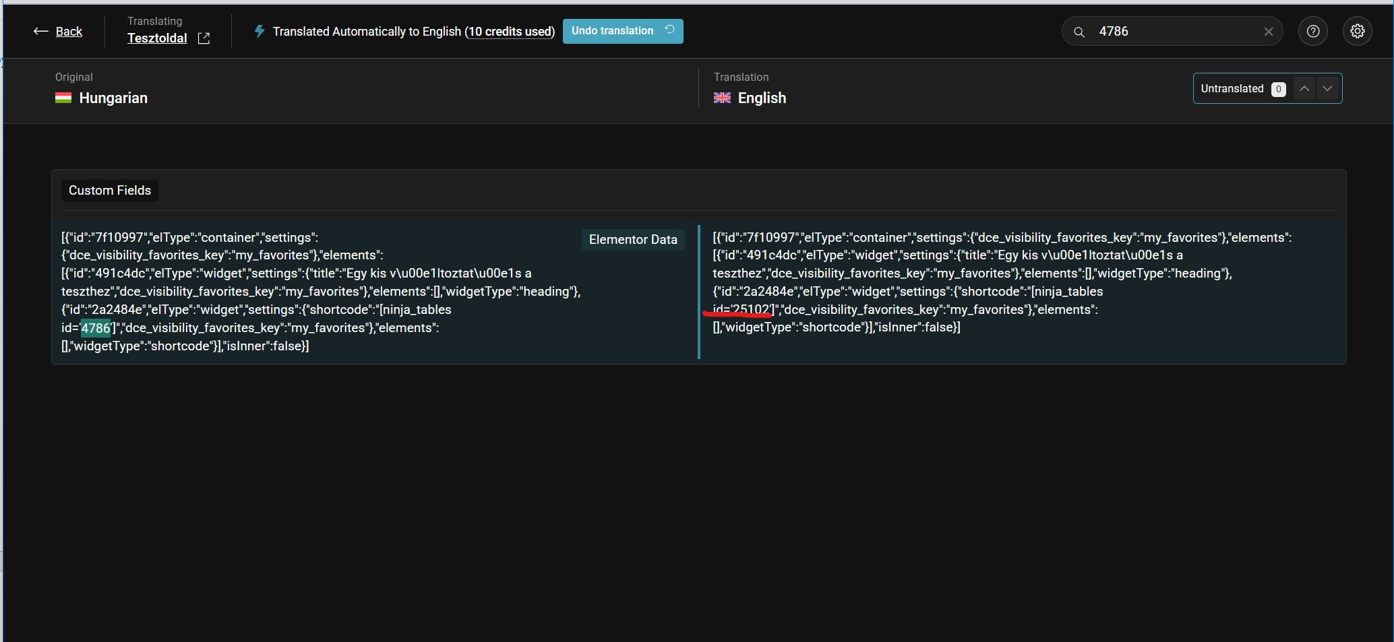Select the Custom Fields section label
The height and width of the screenshot is (642, 1394).
[x=110, y=191]
